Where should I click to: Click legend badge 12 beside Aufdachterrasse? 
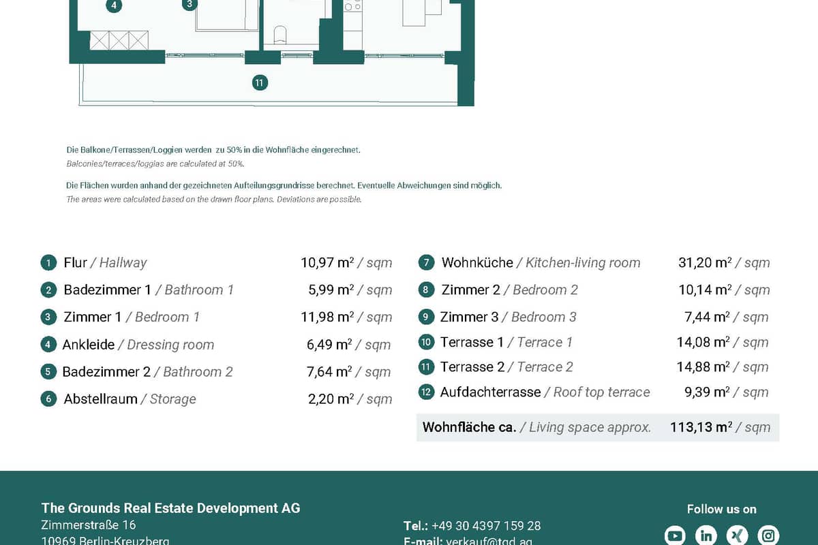(426, 392)
